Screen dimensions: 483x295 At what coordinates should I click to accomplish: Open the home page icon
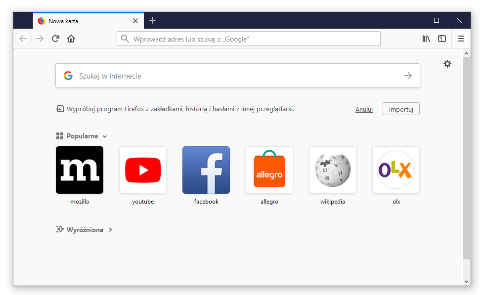(71, 39)
